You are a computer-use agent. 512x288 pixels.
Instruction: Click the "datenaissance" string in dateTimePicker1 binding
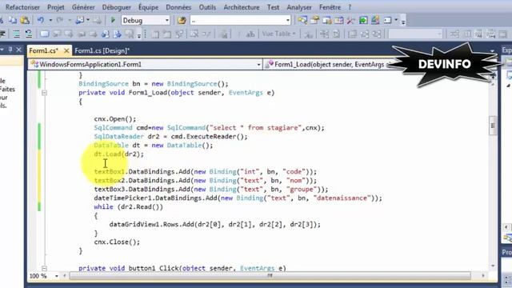tap(342, 198)
